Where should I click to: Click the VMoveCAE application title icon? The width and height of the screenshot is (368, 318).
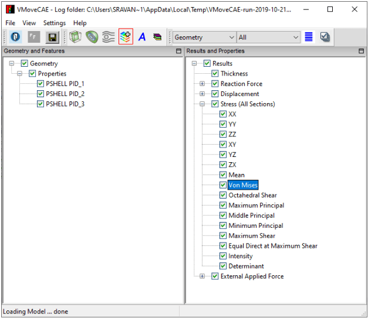click(x=10, y=9)
